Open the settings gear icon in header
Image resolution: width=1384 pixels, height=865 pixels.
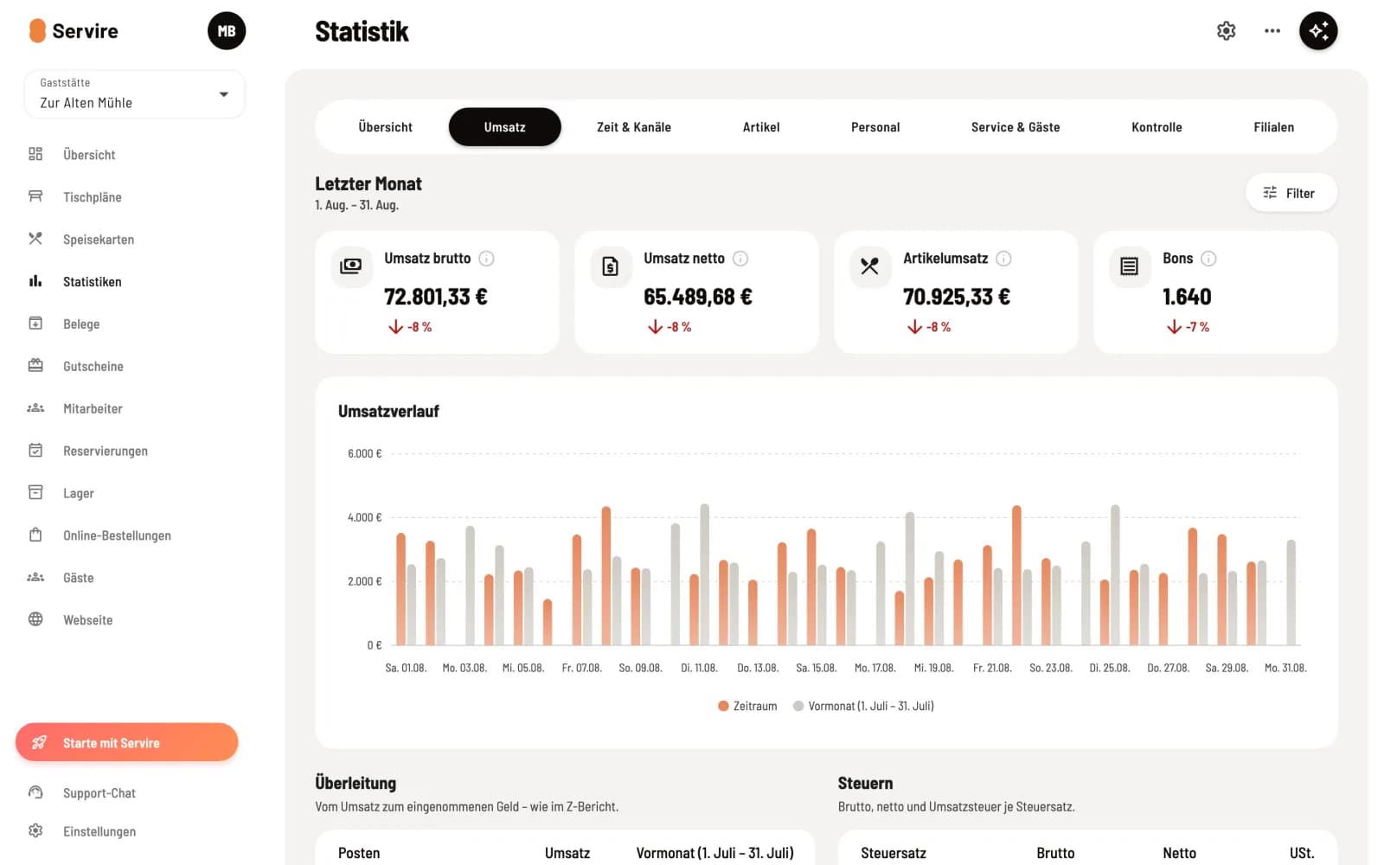click(1226, 31)
